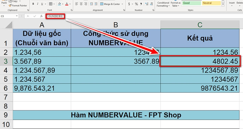Viewport: 243px width, 129px height.
Task: Select cell with 9,876.543,21
Action: [42, 88]
